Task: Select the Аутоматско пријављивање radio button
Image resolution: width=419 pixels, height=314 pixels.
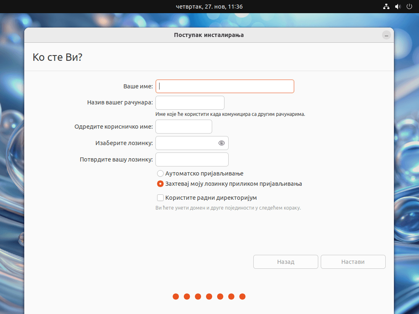Action: click(x=160, y=173)
